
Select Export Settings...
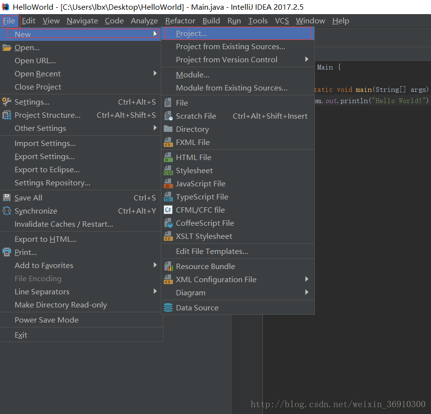pos(80,157)
